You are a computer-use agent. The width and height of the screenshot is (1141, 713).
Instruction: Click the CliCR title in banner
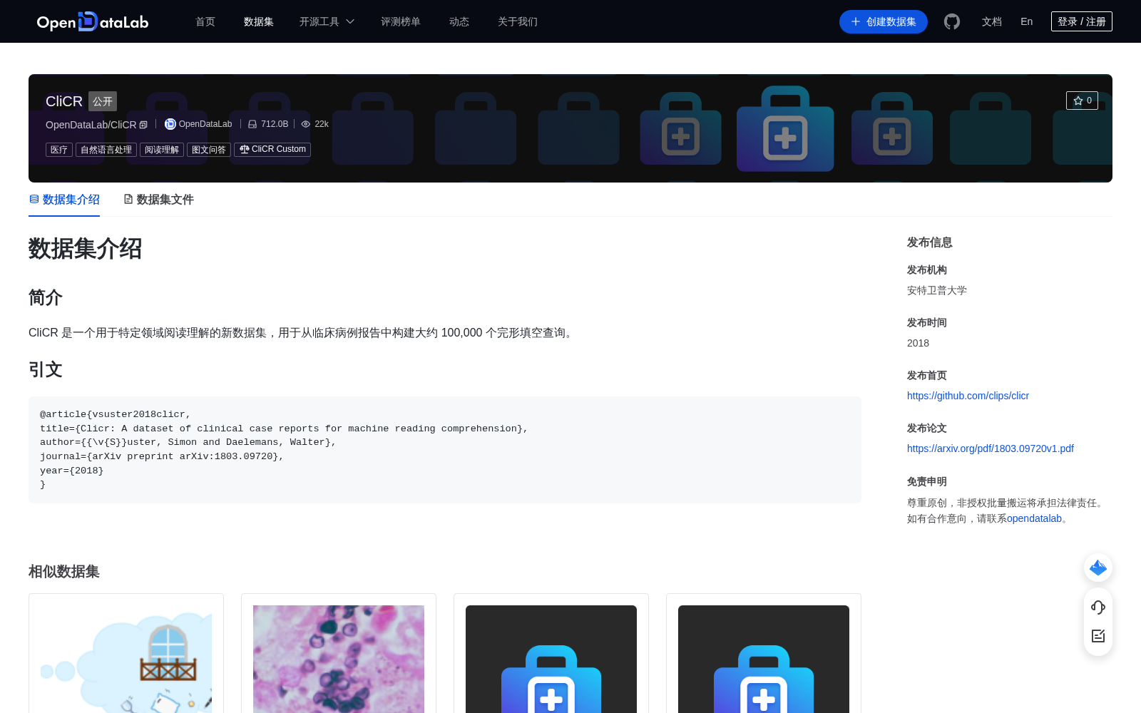64,101
